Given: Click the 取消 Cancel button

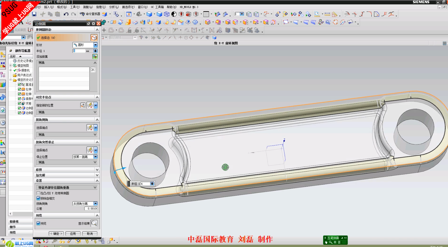Looking at the screenshot, I should coord(90,233).
